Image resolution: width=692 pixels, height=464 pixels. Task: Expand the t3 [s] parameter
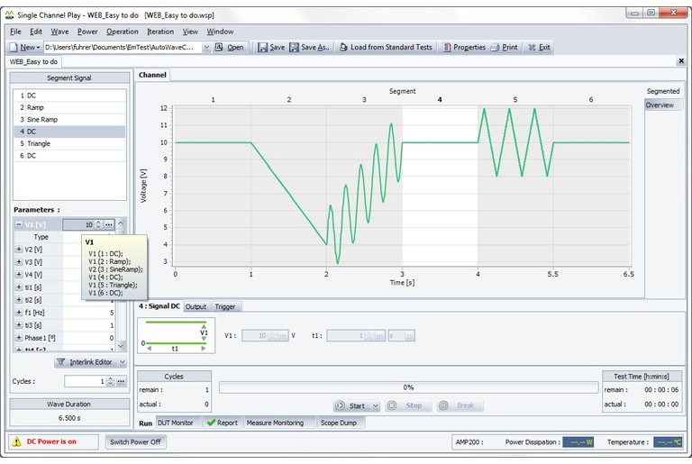click(19, 325)
